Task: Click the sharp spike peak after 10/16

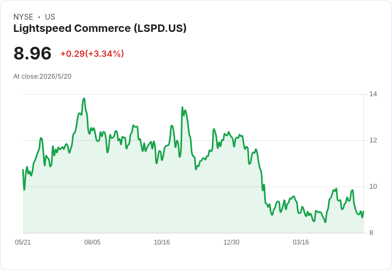Action: coord(182,107)
